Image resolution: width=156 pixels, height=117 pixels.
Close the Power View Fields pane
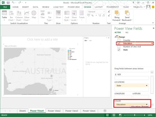[x=153, y=28]
